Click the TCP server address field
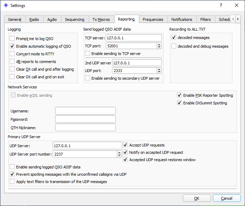This screenshot has width=245, height=206. click(134, 38)
